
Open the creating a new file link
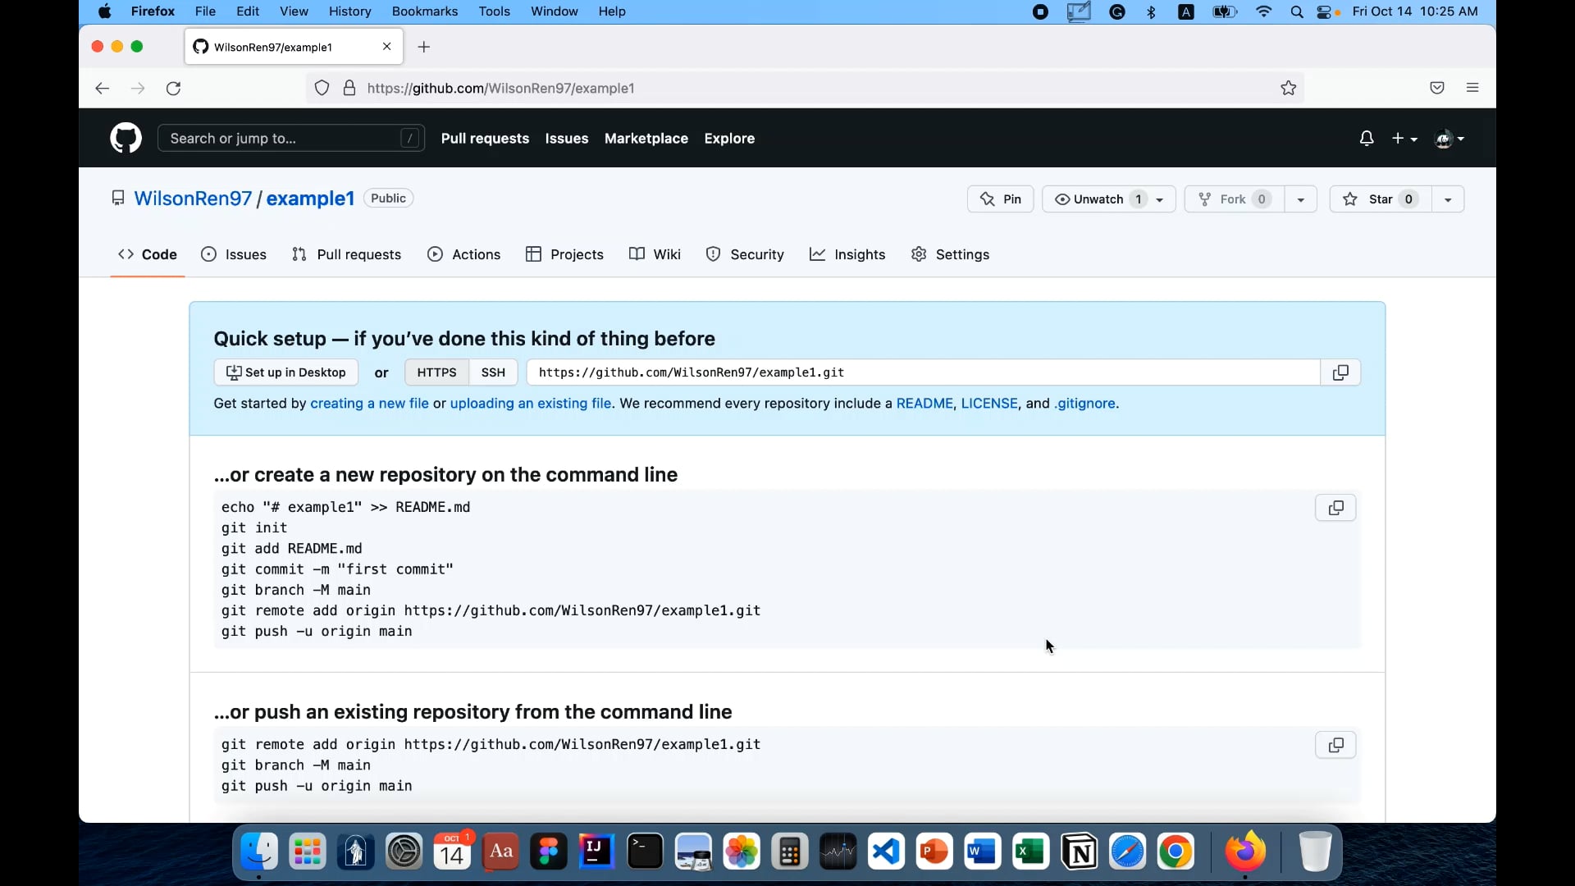coord(369,404)
